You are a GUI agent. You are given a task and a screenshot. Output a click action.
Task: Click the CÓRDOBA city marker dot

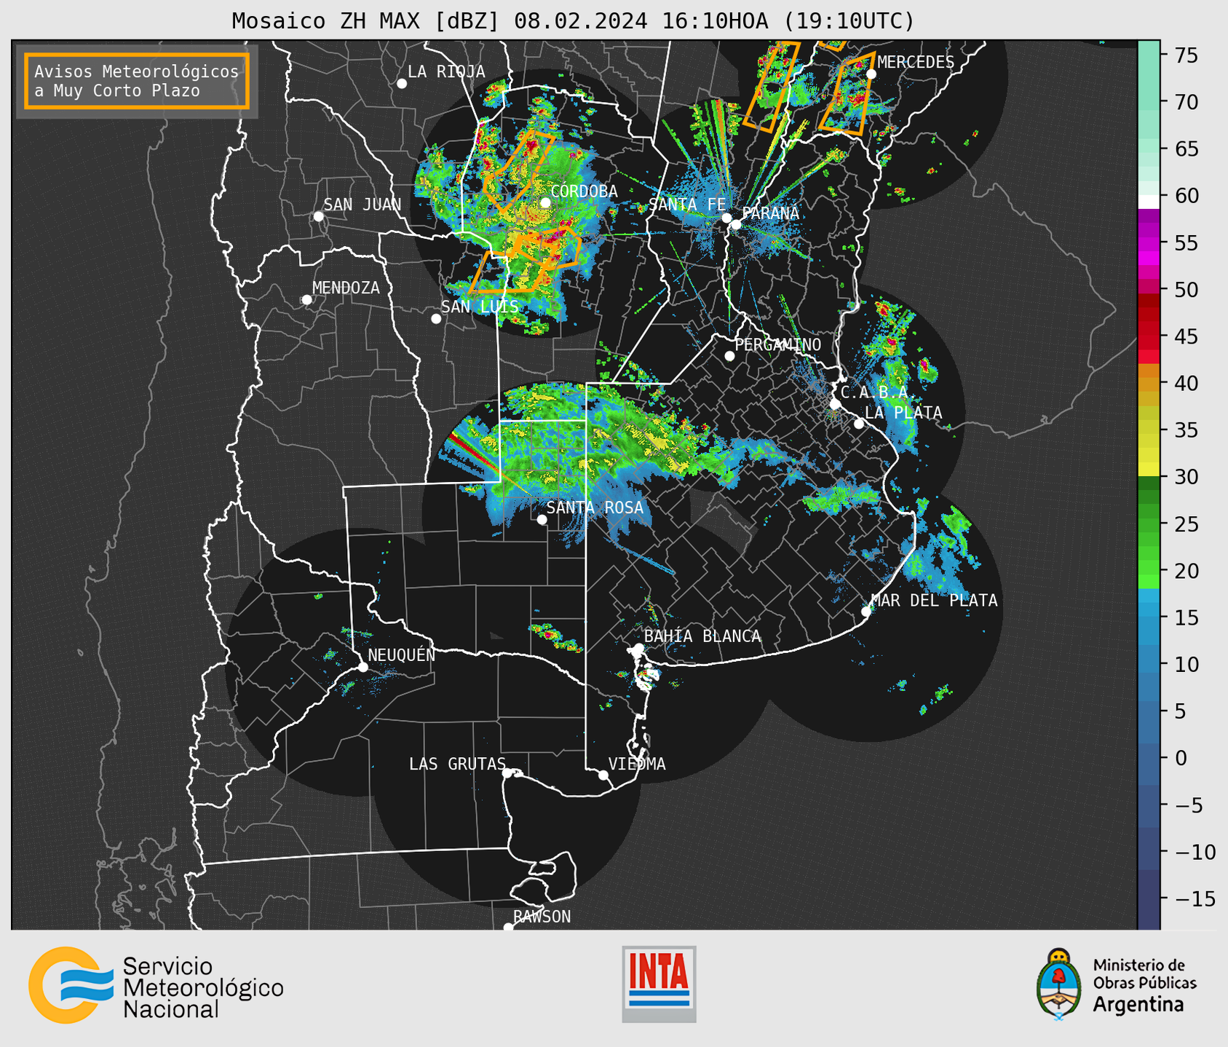click(x=545, y=202)
